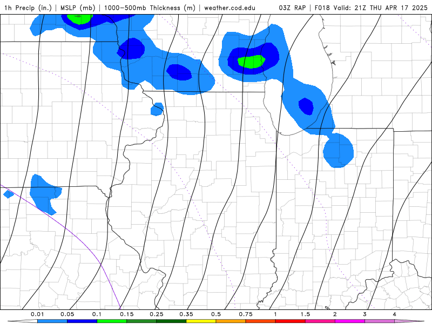Select '1000-500mb Thickness (m)' header text
432x324 pixels.
(x=150, y=8)
